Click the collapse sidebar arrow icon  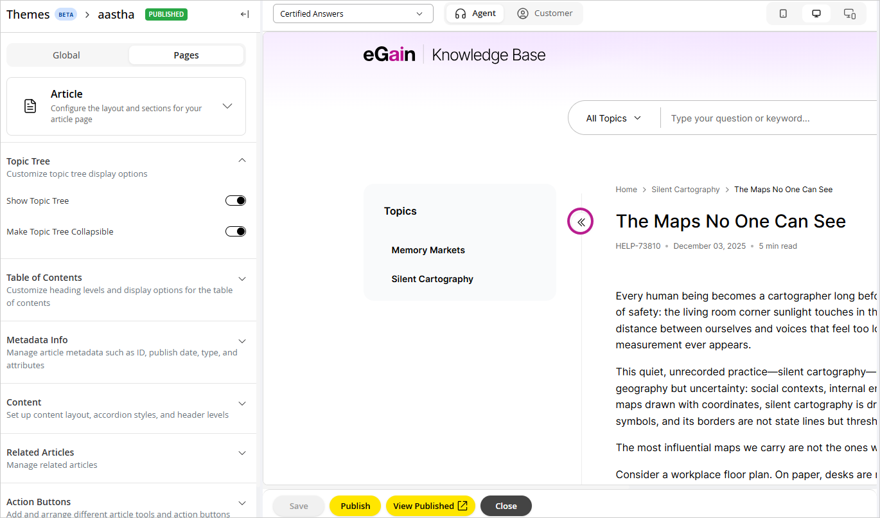point(244,13)
